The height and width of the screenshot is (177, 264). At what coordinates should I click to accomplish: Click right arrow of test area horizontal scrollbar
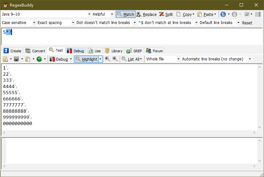[254, 133]
